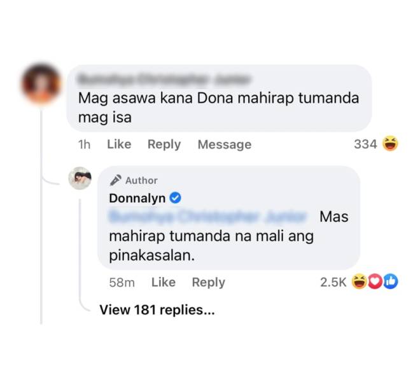
Task: Open the 2.5K reactions count
Action: [x=333, y=282]
